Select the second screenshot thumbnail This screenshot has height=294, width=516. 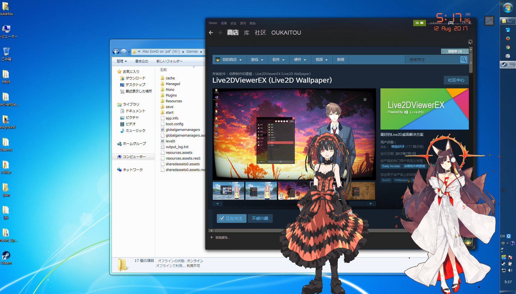[x=261, y=191]
